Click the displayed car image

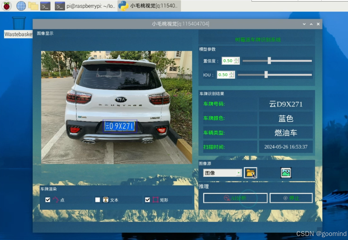[117, 107]
